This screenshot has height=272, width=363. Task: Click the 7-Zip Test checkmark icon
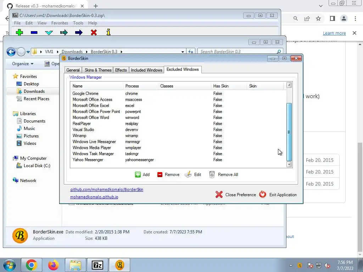pos(49,33)
